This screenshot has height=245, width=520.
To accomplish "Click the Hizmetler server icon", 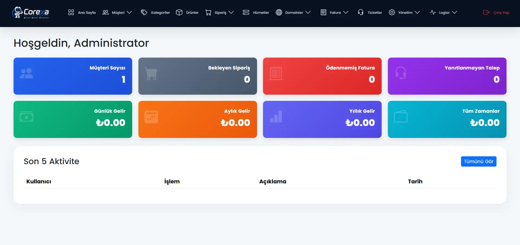I will pyautogui.click(x=246, y=12).
